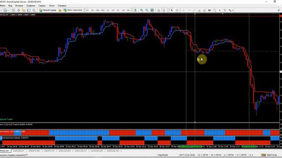Click the chart shift triangle marker atop chart
The width and height of the screenshot is (282, 158).
222,14
